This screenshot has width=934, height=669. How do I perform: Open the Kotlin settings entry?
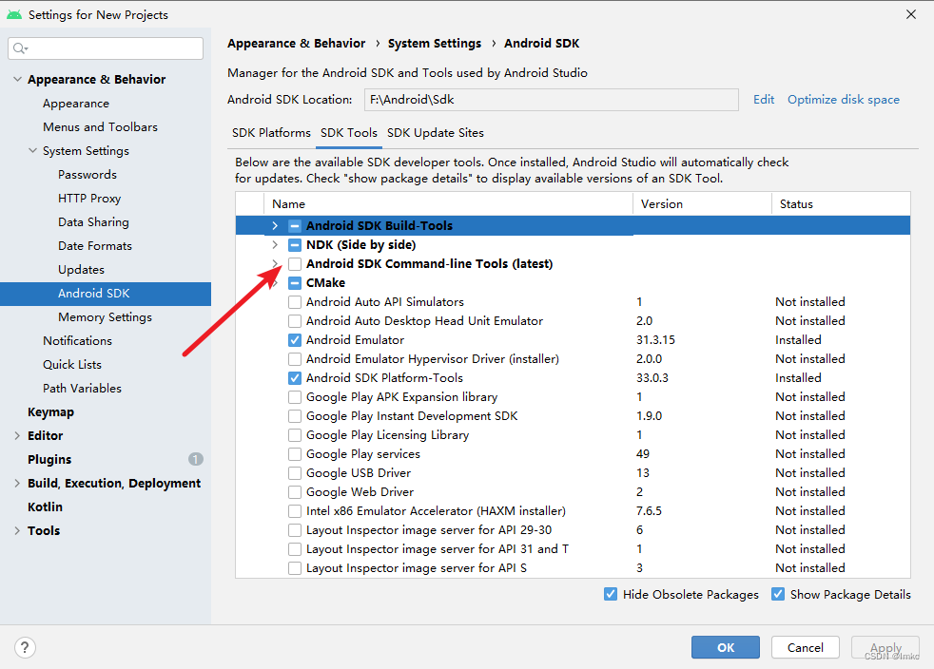(45, 507)
